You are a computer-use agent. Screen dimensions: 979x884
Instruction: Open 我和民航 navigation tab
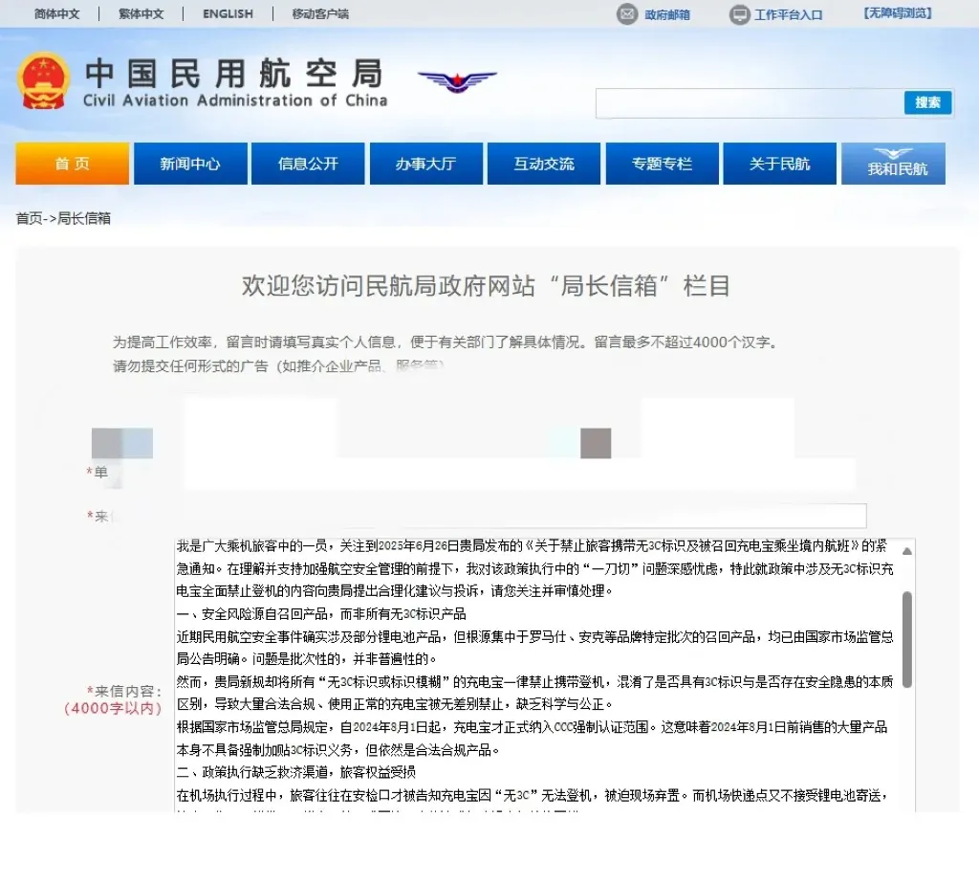click(x=894, y=164)
